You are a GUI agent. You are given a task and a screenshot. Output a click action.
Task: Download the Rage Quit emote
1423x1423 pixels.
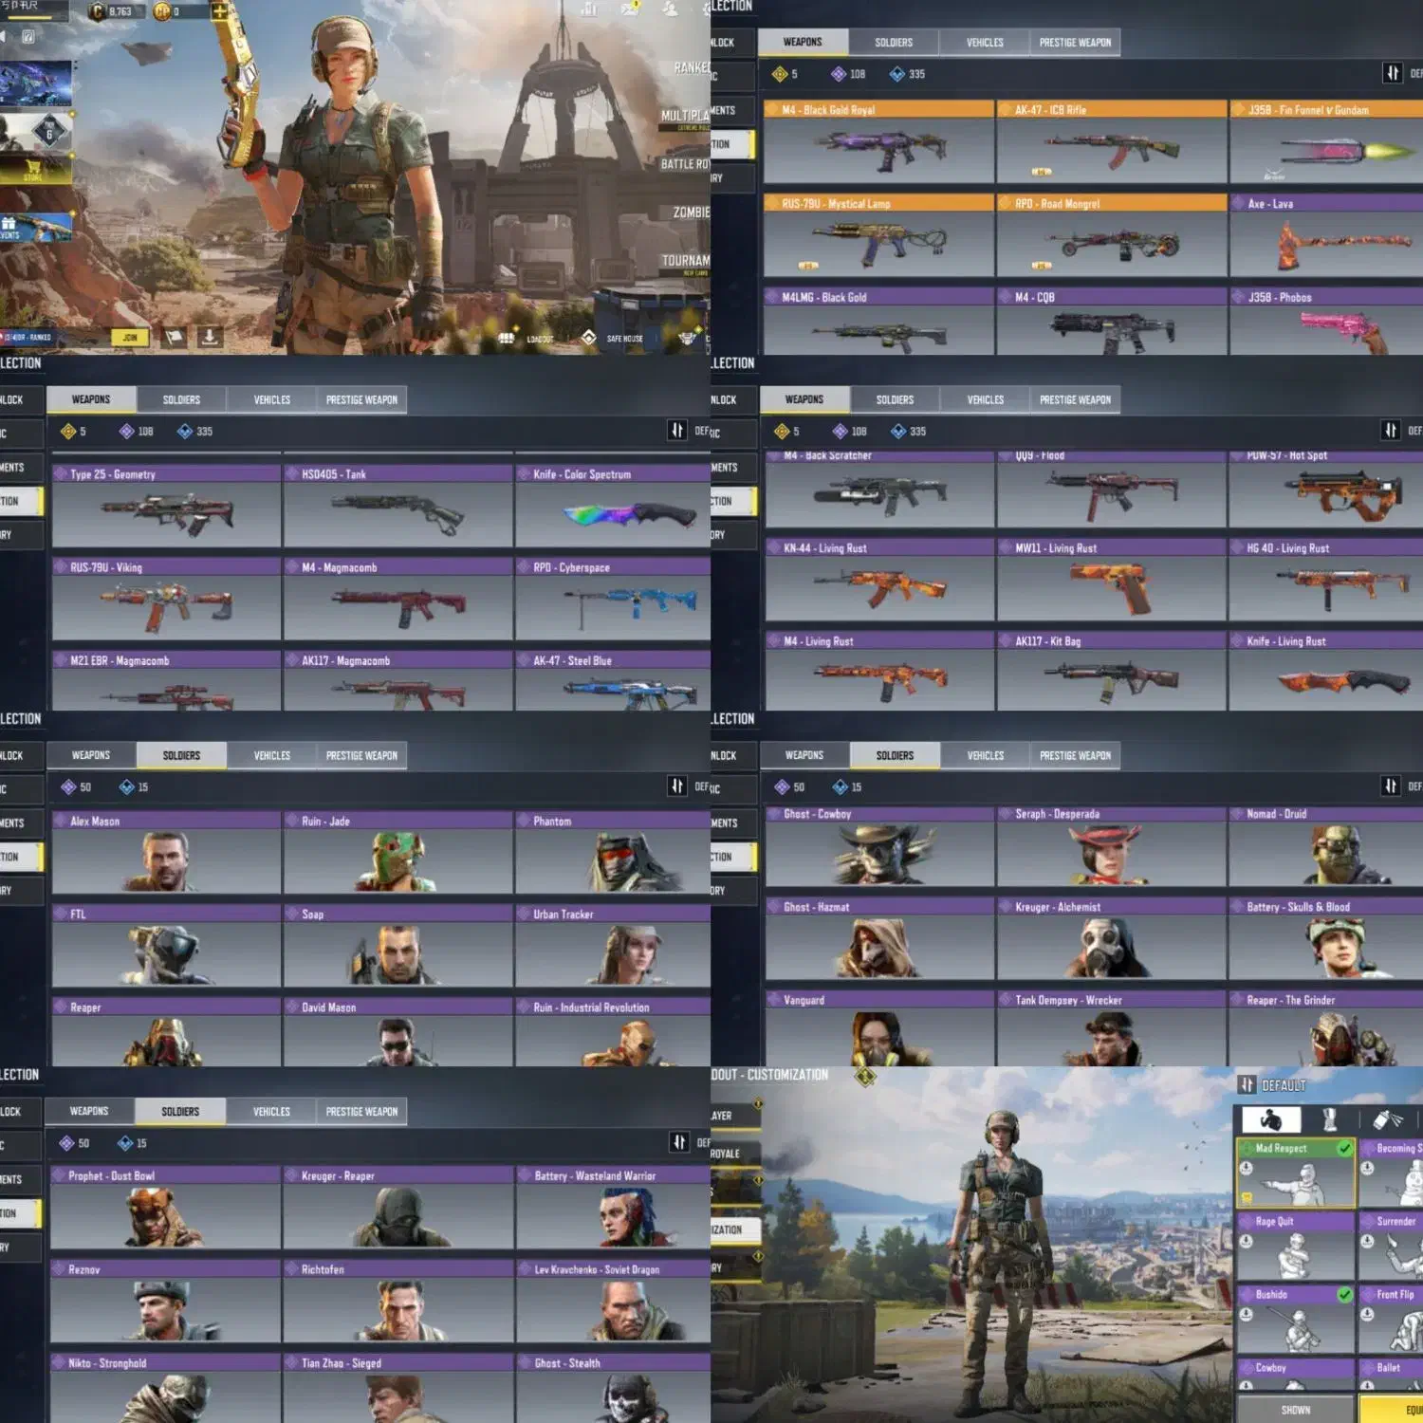coord(1247,1242)
